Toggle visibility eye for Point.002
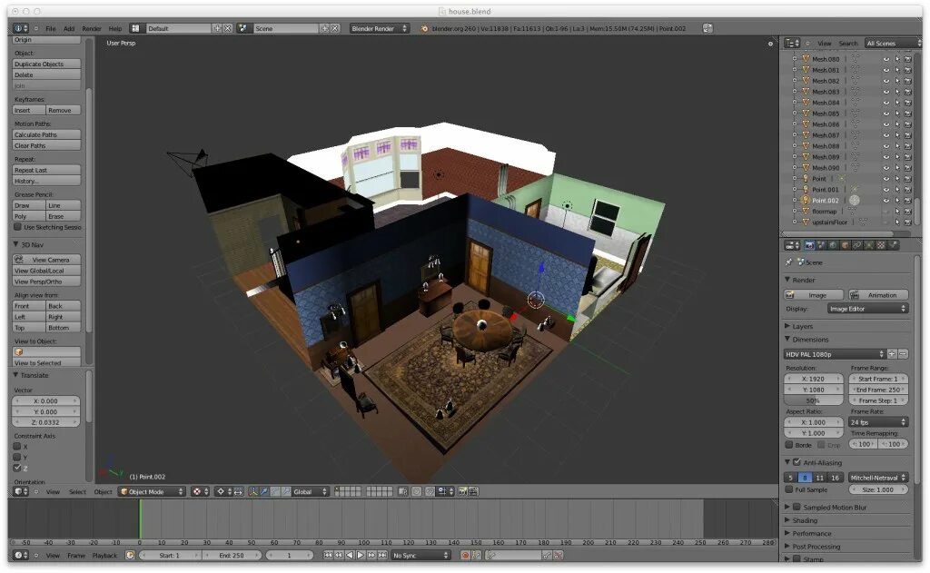The image size is (930, 573). [x=886, y=201]
